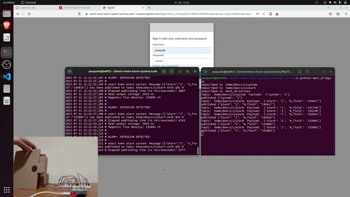Click 'Elapsed publishing time (in microseconds): 6807'

point(147,91)
